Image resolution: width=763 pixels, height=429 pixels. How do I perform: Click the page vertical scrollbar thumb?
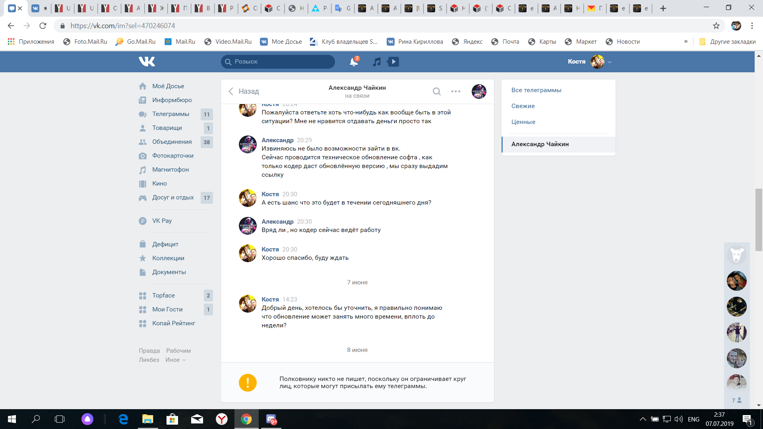tap(759, 219)
